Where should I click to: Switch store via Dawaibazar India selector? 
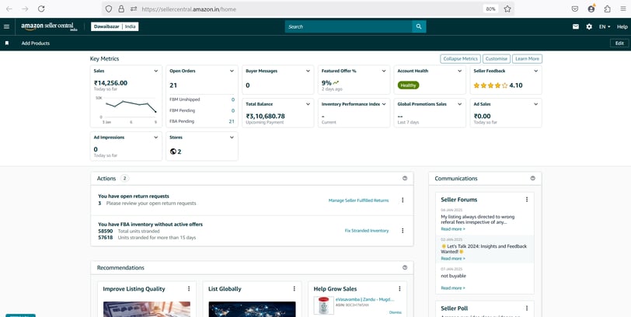pyautogui.click(x=115, y=26)
